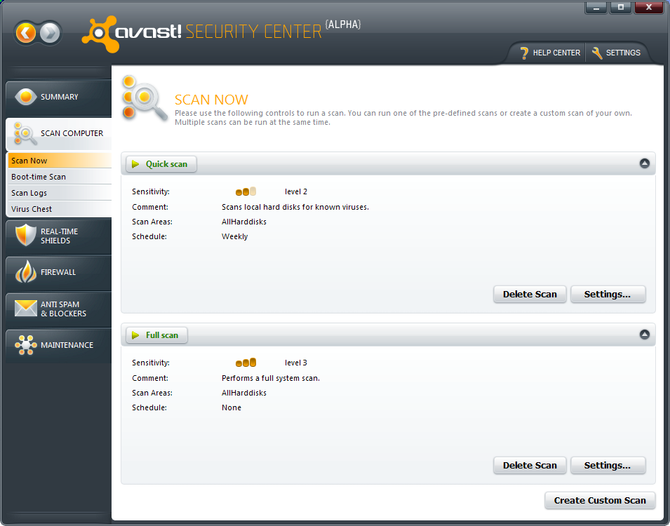This screenshot has width=670, height=526.
Task: Open Boot-time Scan
Action: [x=60, y=177]
